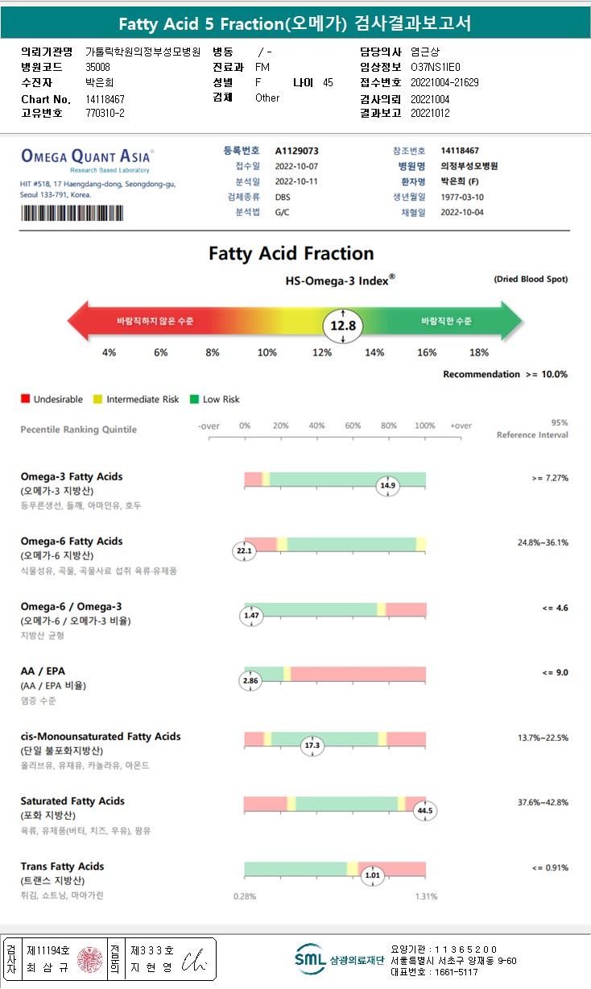The image size is (591, 989).
Task: Click the 등록번호 value A1129073
Action: 296,151
